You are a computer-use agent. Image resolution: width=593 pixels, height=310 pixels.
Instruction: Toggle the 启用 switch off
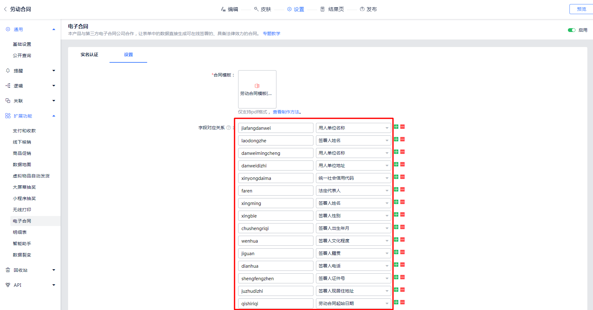pos(571,30)
